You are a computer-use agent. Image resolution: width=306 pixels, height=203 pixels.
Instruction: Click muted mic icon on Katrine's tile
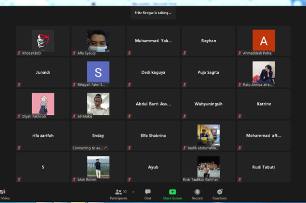(240, 116)
